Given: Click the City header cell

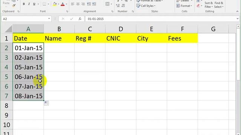Looking at the screenshot, I should (x=151, y=38).
